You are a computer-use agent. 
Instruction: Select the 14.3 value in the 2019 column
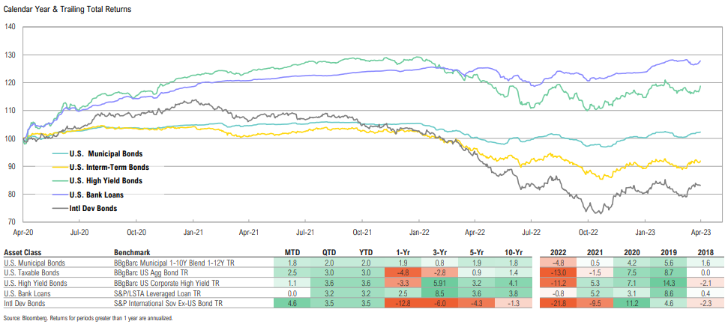point(671,284)
